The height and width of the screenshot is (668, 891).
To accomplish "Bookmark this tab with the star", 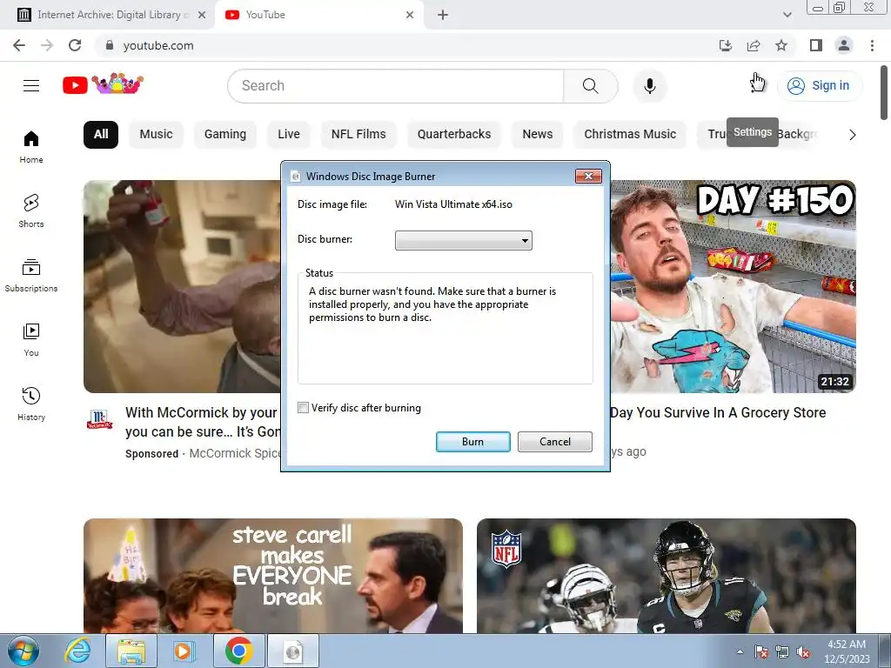I will pos(781,45).
